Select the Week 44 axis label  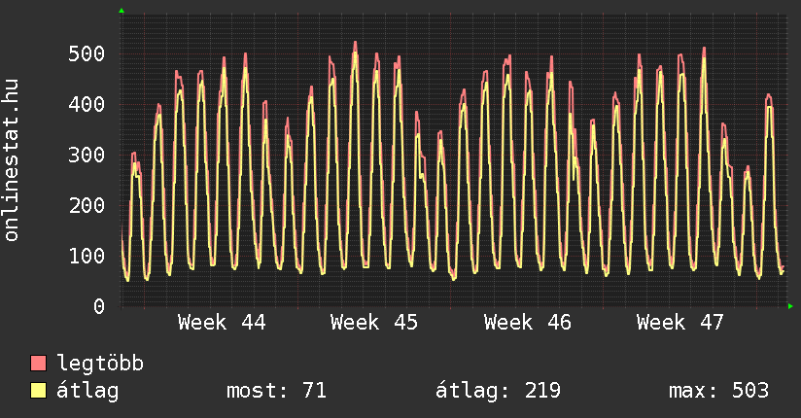point(222,323)
